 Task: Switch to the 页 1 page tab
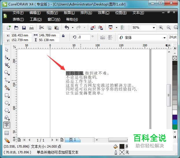(x=73, y=140)
